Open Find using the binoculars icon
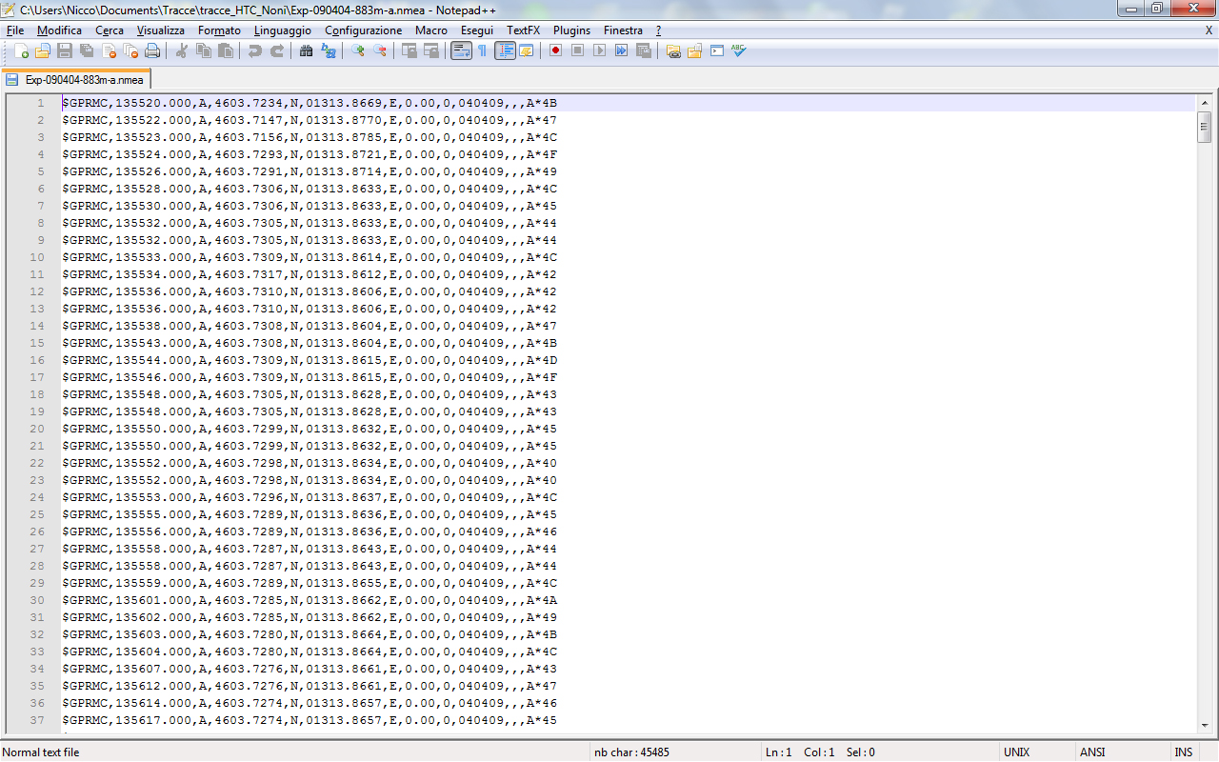1219x762 pixels. (306, 50)
